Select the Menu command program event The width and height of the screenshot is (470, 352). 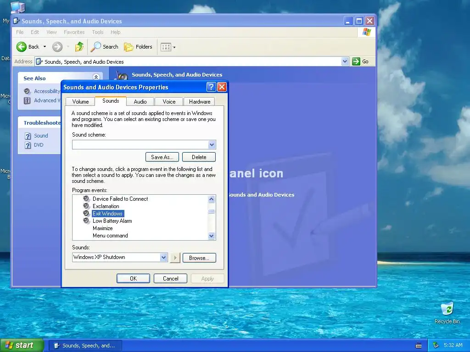(110, 236)
